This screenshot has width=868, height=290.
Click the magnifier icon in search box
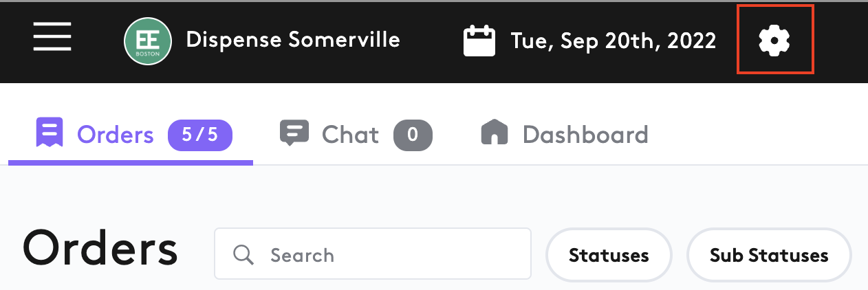243,255
